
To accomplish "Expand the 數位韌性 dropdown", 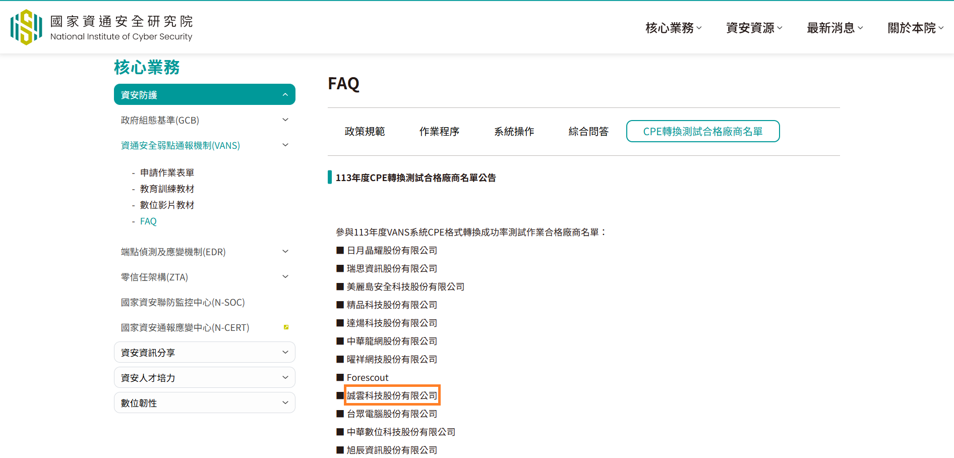I will coord(205,403).
